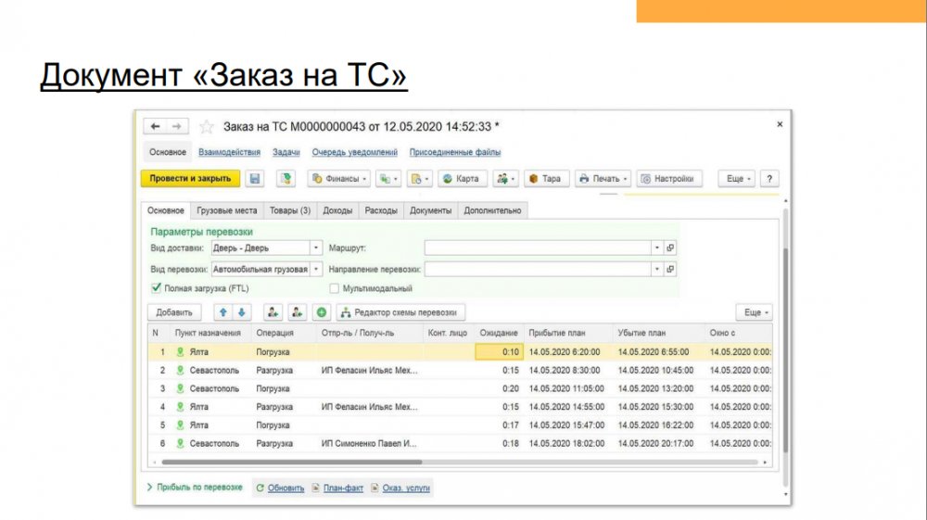Viewport: 927px width, 520px height.
Task: Click the back navigation arrow
Action: (156, 126)
